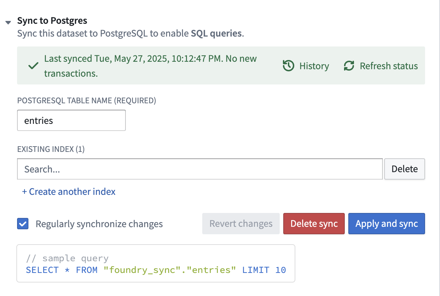Click the SQL queries description text

pyautogui.click(x=216, y=34)
